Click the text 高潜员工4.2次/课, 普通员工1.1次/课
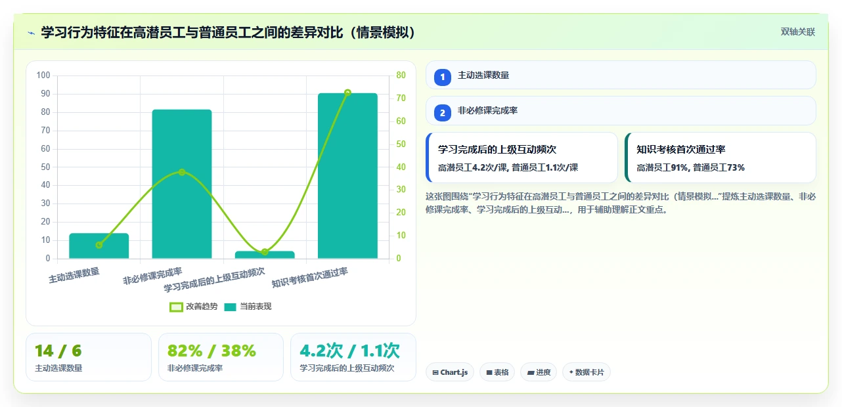 (508, 167)
